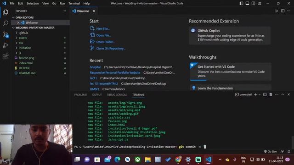Toggle primary side bar layout icon
Image resolution: width=294 pixels, height=165 pixels.
click(x=241, y=3)
